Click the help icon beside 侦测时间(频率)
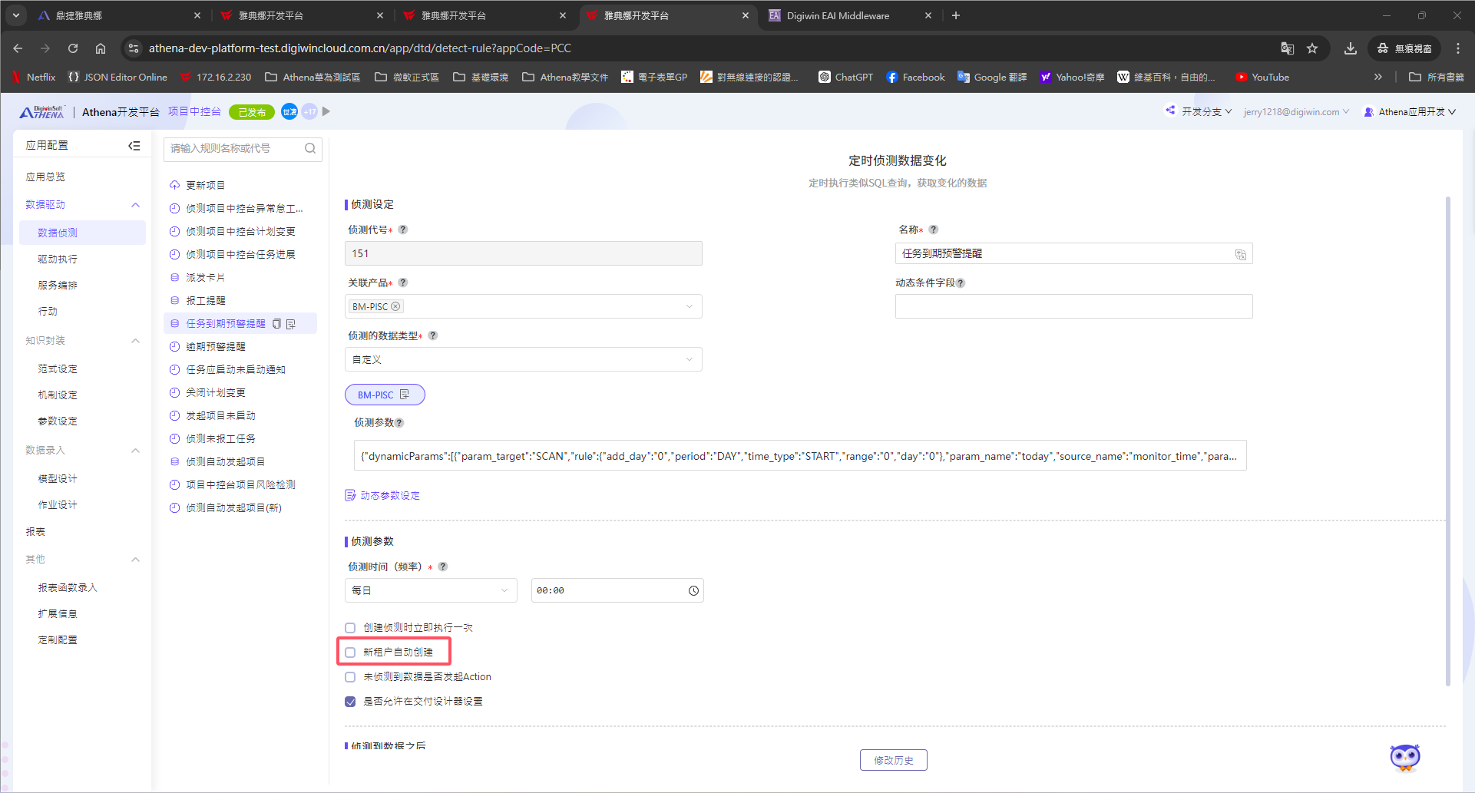The height and width of the screenshot is (793, 1475). pyautogui.click(x=443, y=567)
